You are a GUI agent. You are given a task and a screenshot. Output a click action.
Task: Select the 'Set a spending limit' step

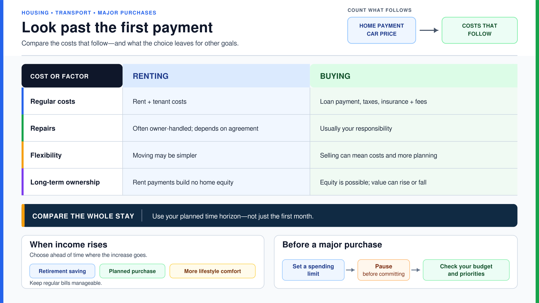(x=313, y=270)
